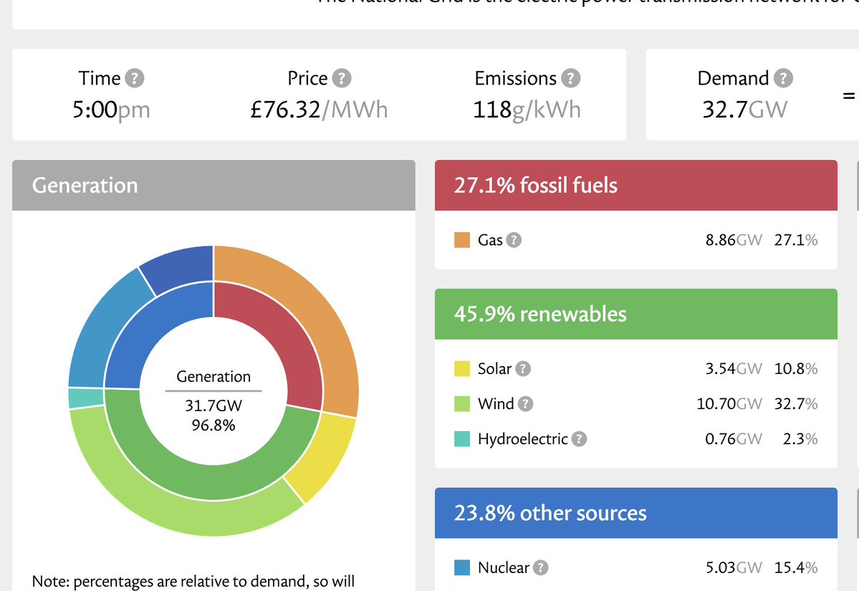Click the Hydroelectric percentage 2.3%

click(x=800, y=438)
